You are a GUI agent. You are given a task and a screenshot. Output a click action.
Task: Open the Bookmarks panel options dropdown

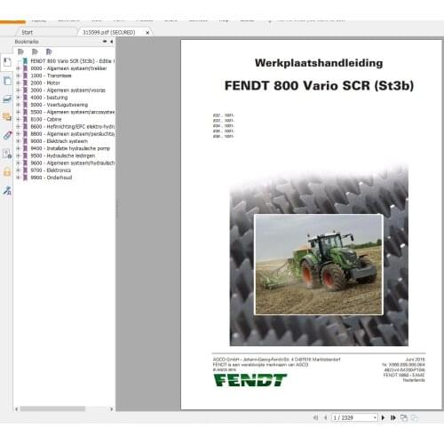105,42
